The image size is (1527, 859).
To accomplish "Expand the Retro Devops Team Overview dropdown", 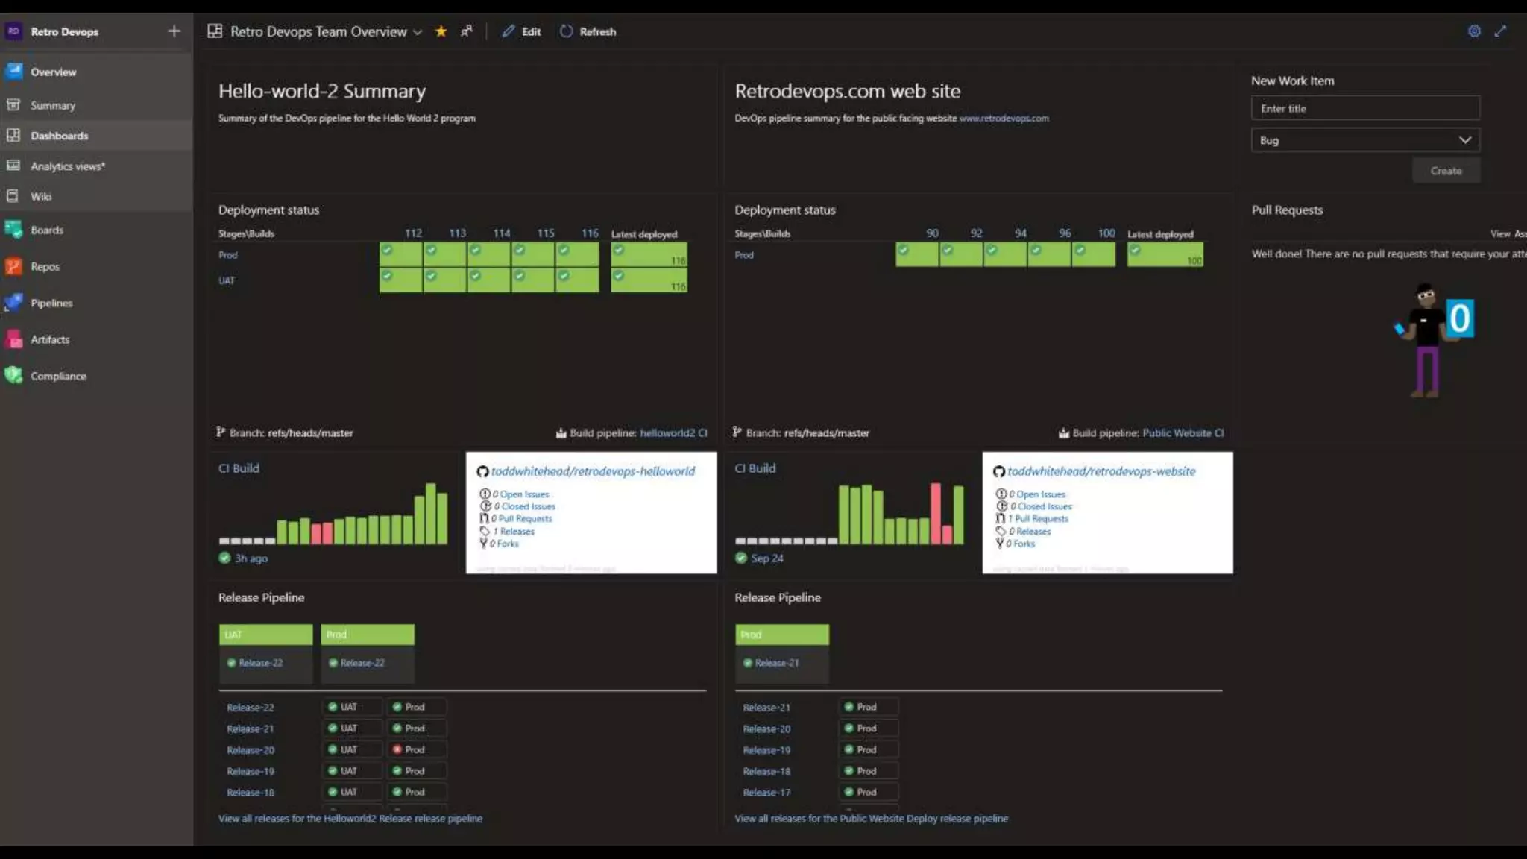I will (418, 32).
